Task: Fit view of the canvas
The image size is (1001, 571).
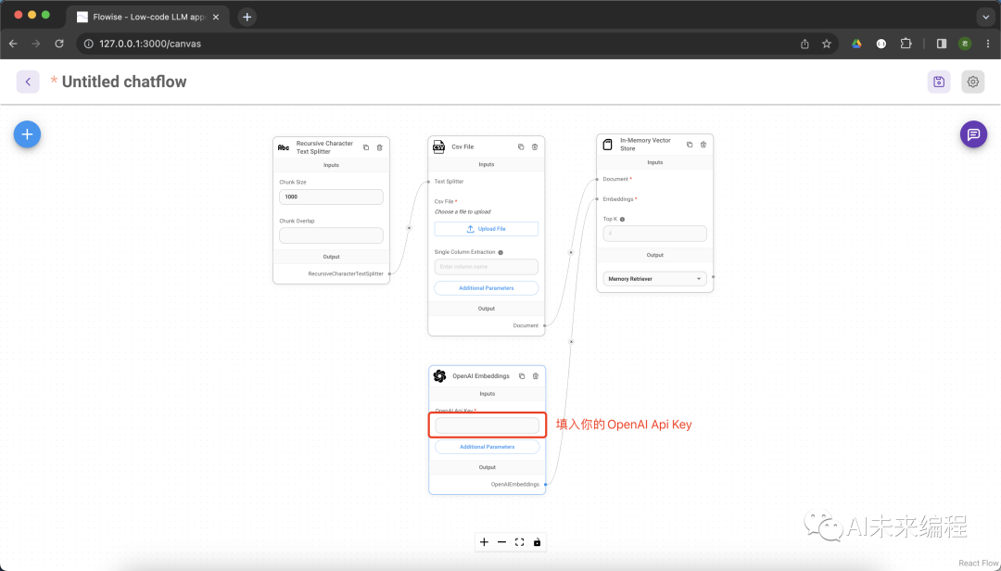Action: pyautogui.click(x=520, y=542)
